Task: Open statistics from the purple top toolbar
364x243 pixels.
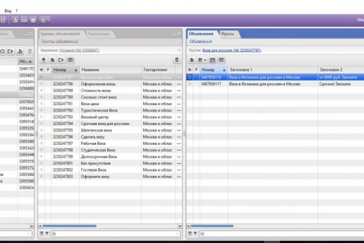Action: coord(15,20)
